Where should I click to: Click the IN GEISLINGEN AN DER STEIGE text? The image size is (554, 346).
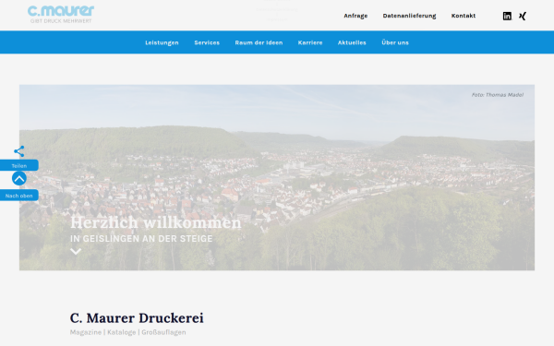pyautogui.click(x=141, y=239)
